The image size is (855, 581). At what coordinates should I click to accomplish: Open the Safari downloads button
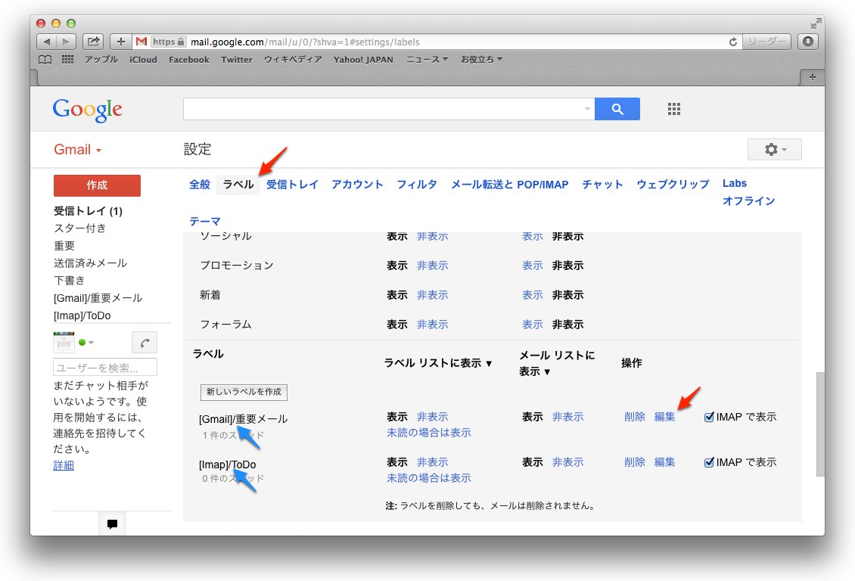[x=808, y=42]
